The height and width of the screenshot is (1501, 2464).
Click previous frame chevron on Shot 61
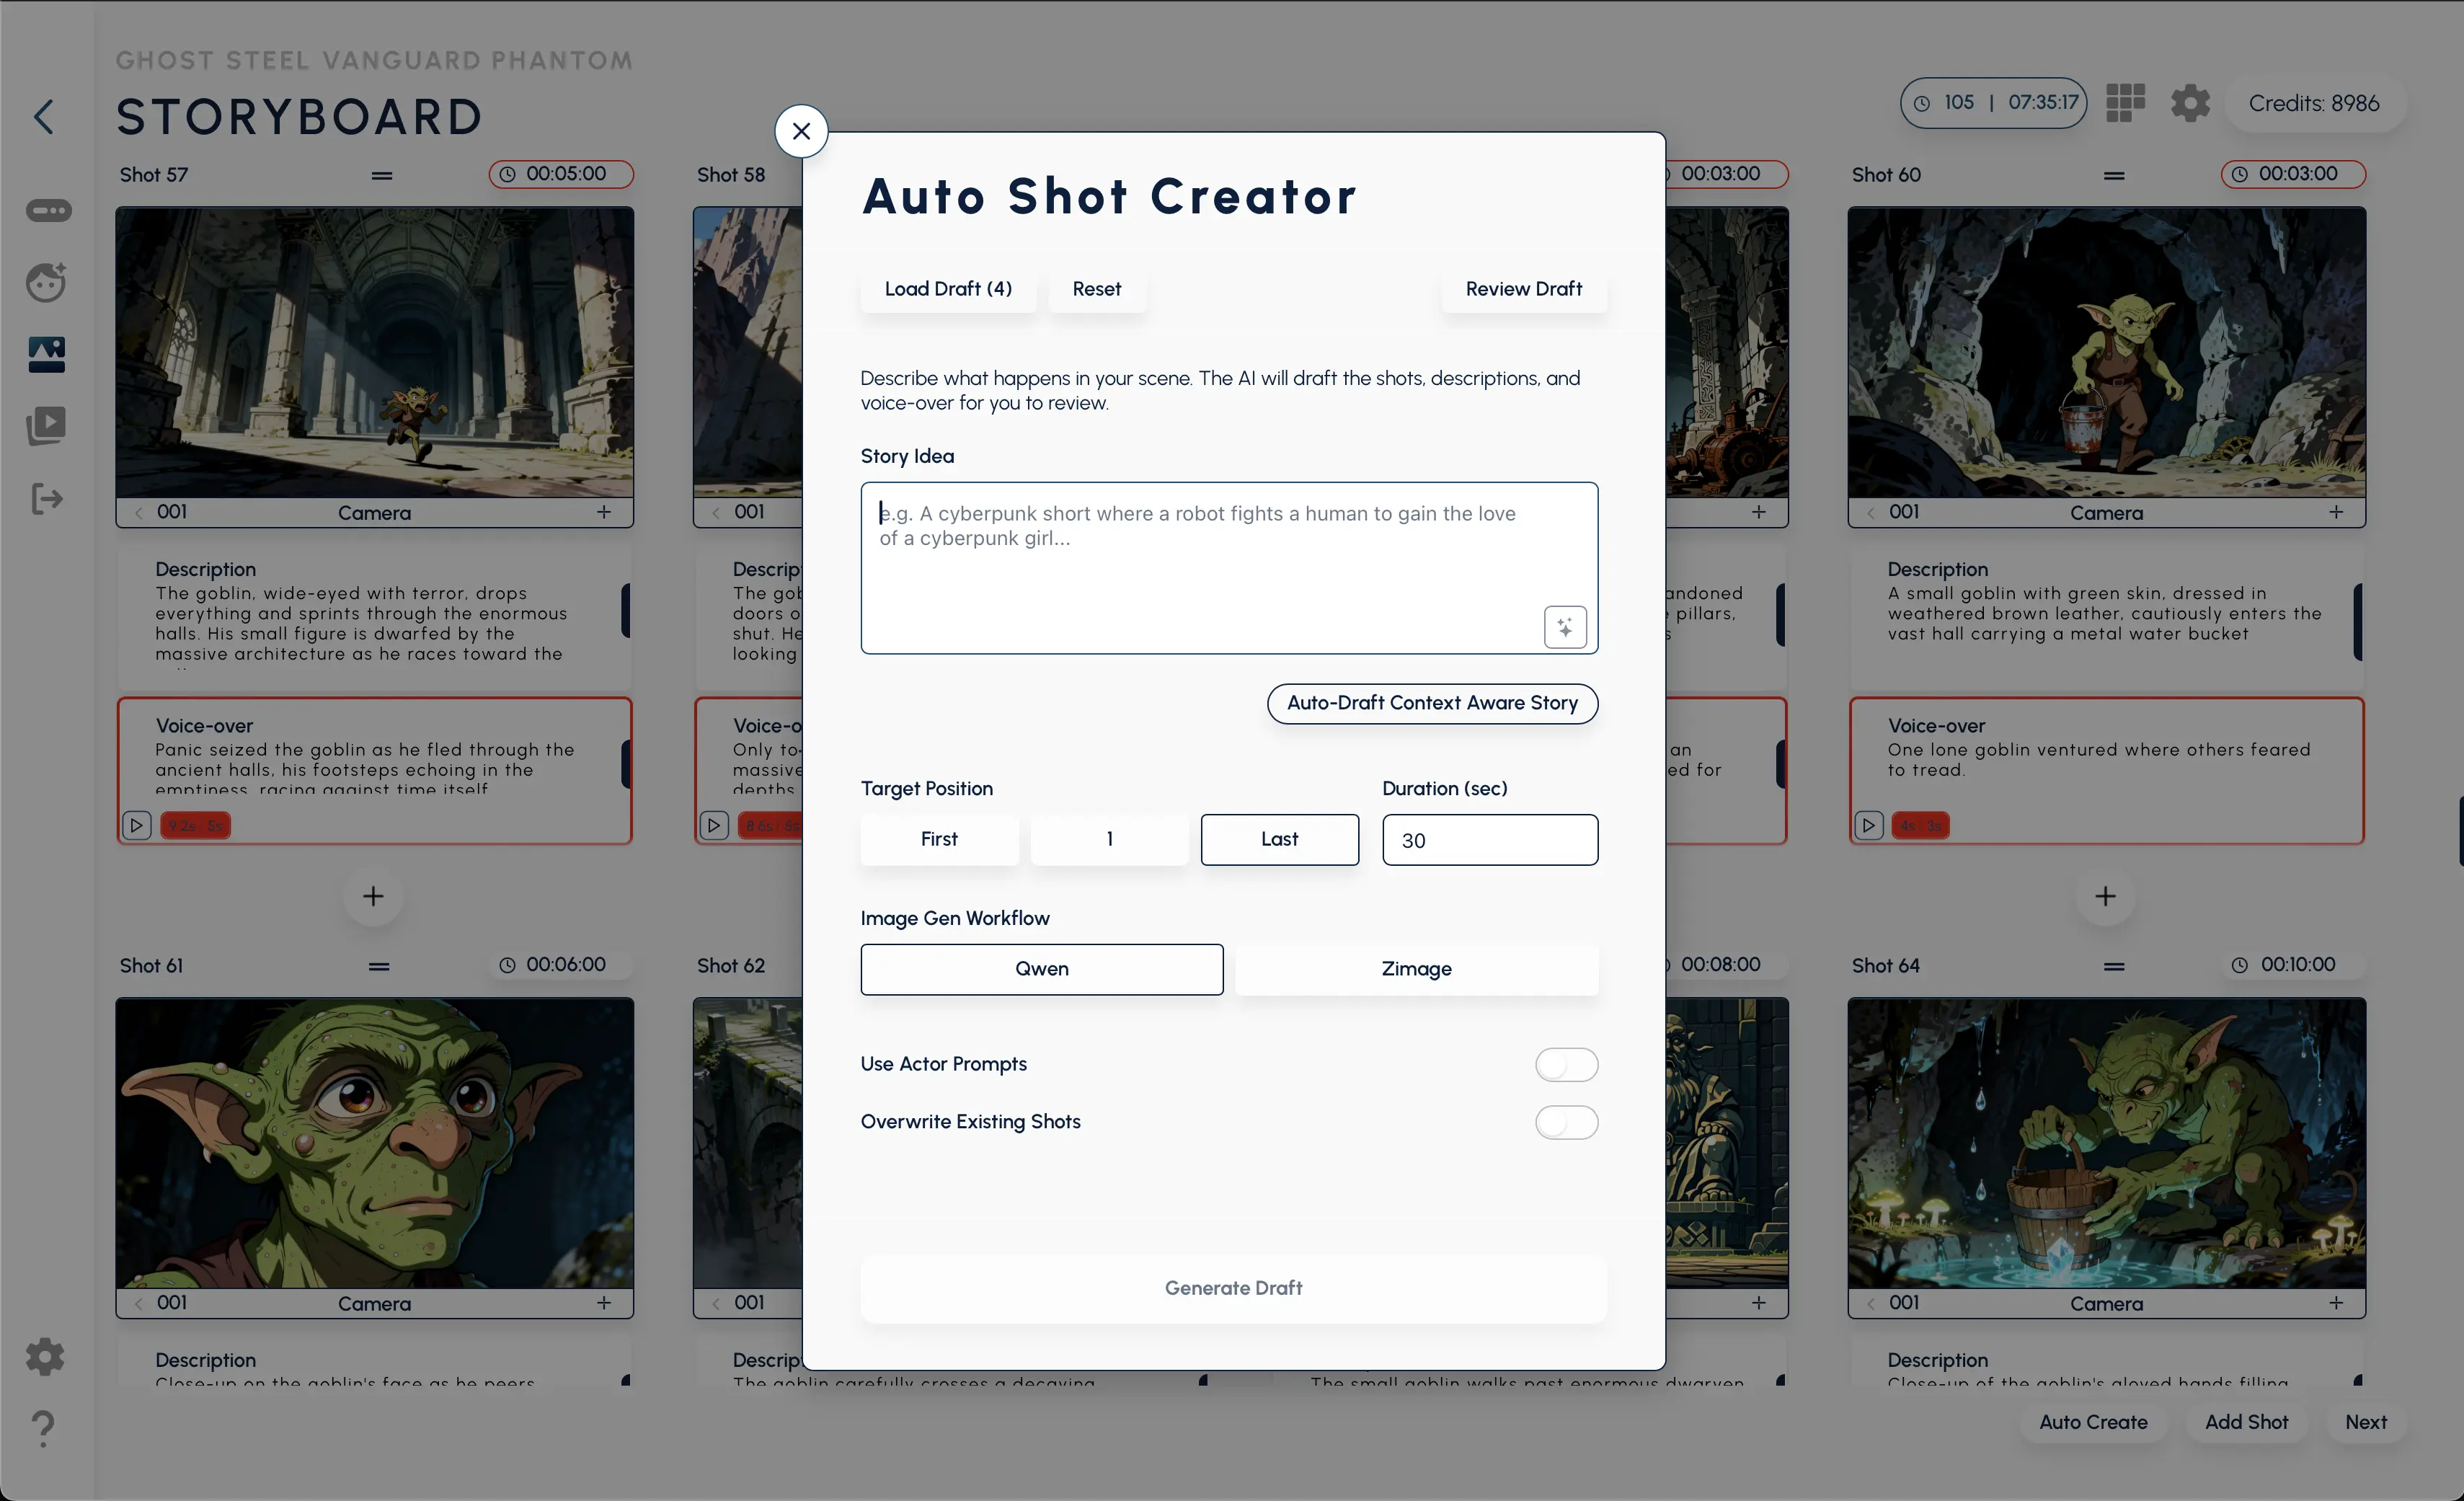click(x=139, y=1303)
